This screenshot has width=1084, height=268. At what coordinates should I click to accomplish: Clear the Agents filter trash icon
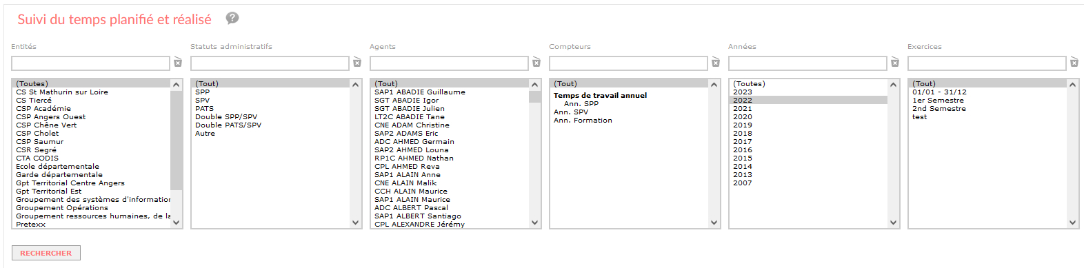536,63
